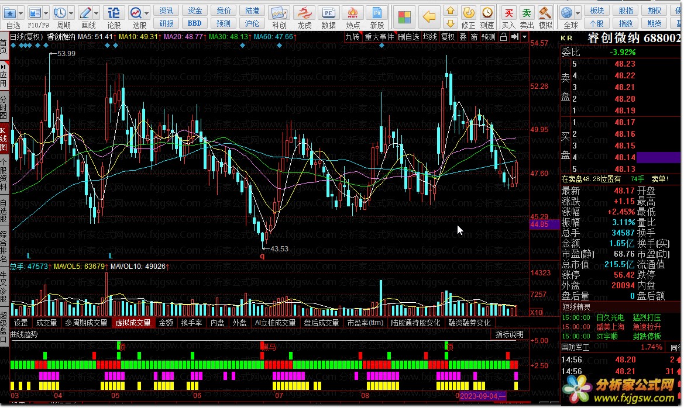684x408 pixels.
Task: Toggle the chart lock padlock icon
Action: point(503,37)
